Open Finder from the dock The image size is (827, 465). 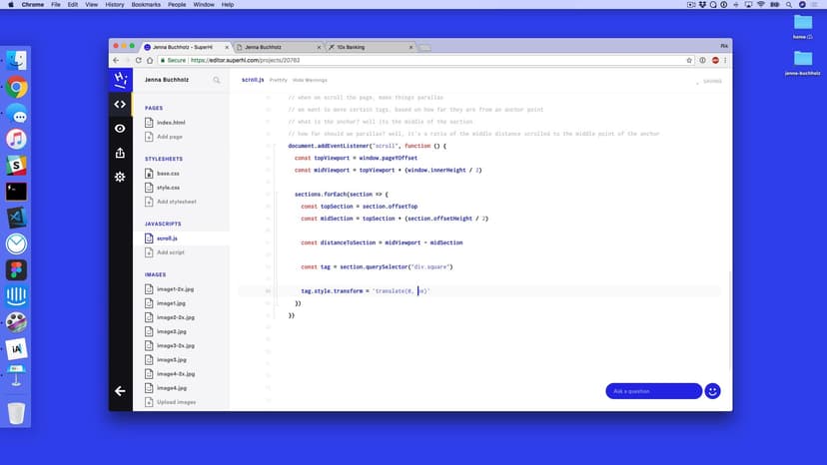[16, 60]
